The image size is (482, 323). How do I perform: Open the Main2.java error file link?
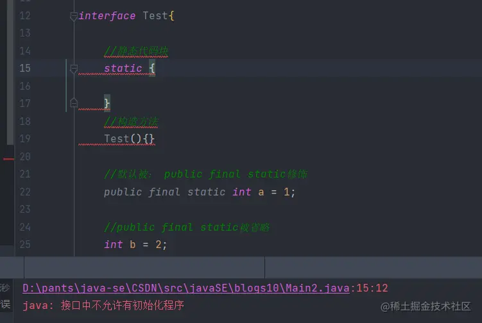186,288
